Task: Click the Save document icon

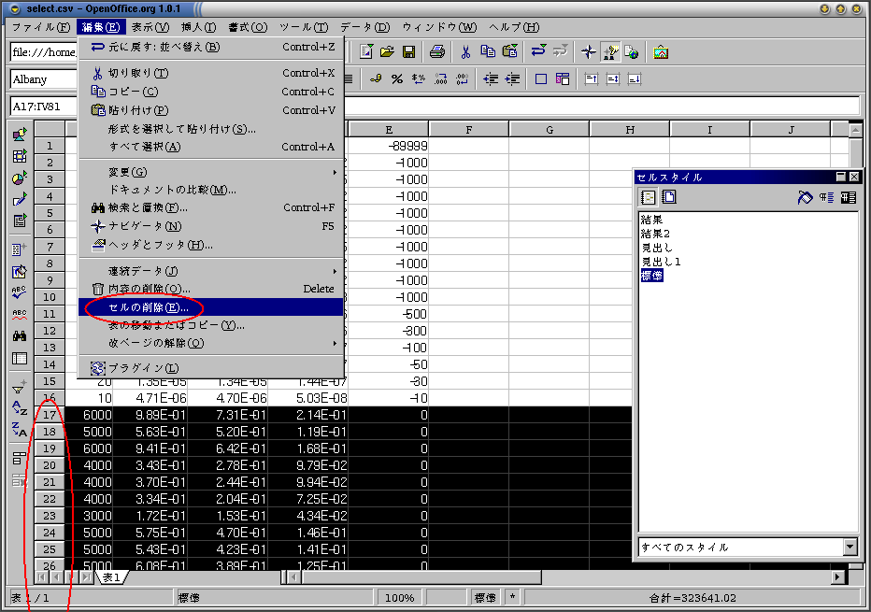Action: (x=408, y=52)
